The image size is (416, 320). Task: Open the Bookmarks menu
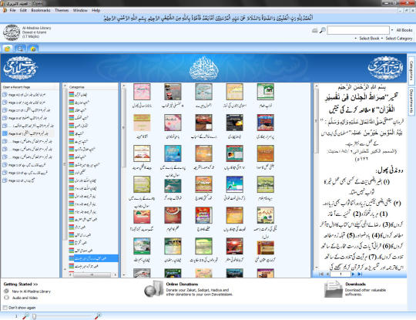(41, 10)
